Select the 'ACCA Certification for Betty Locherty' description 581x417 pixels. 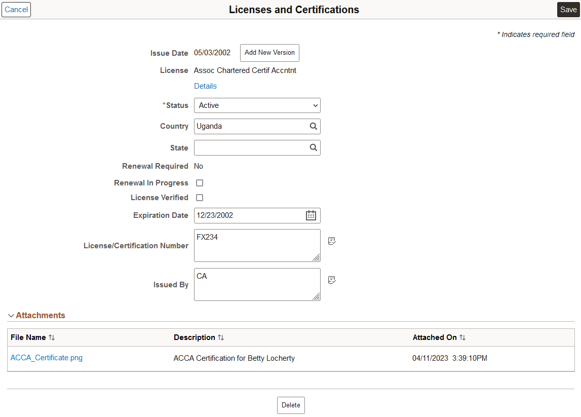[x=234, y=358]
